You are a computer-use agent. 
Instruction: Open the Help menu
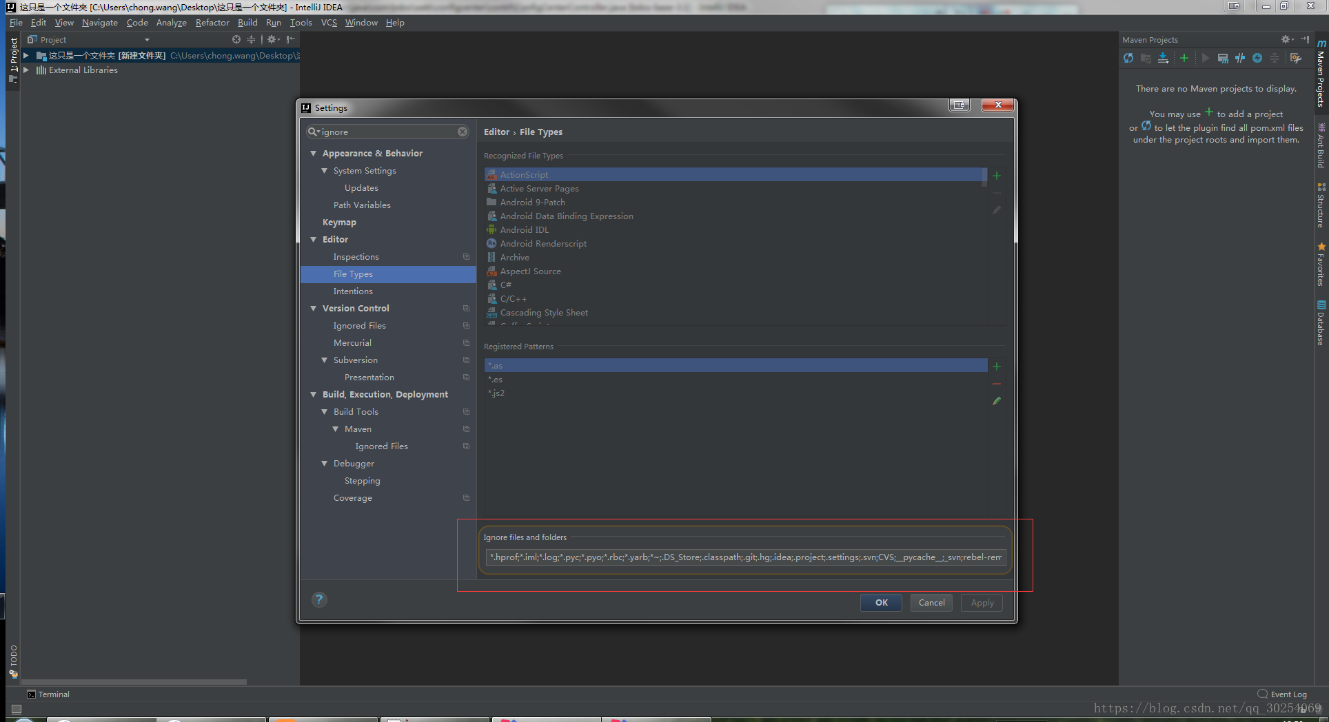pyautogui.click(x=395, y=22)
